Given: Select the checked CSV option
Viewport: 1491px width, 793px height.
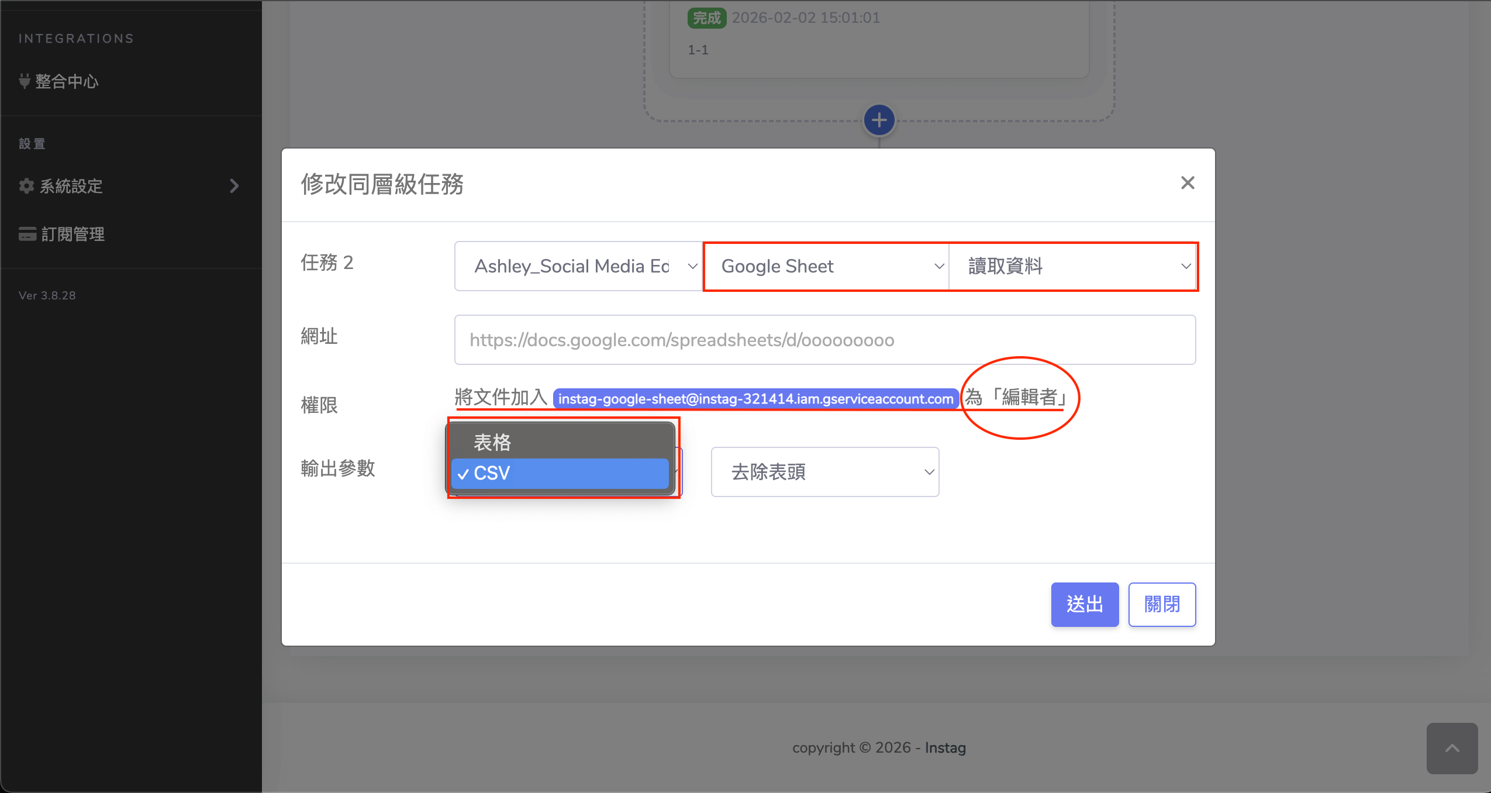Looking at the screenshot, I should tap(560, 473).
